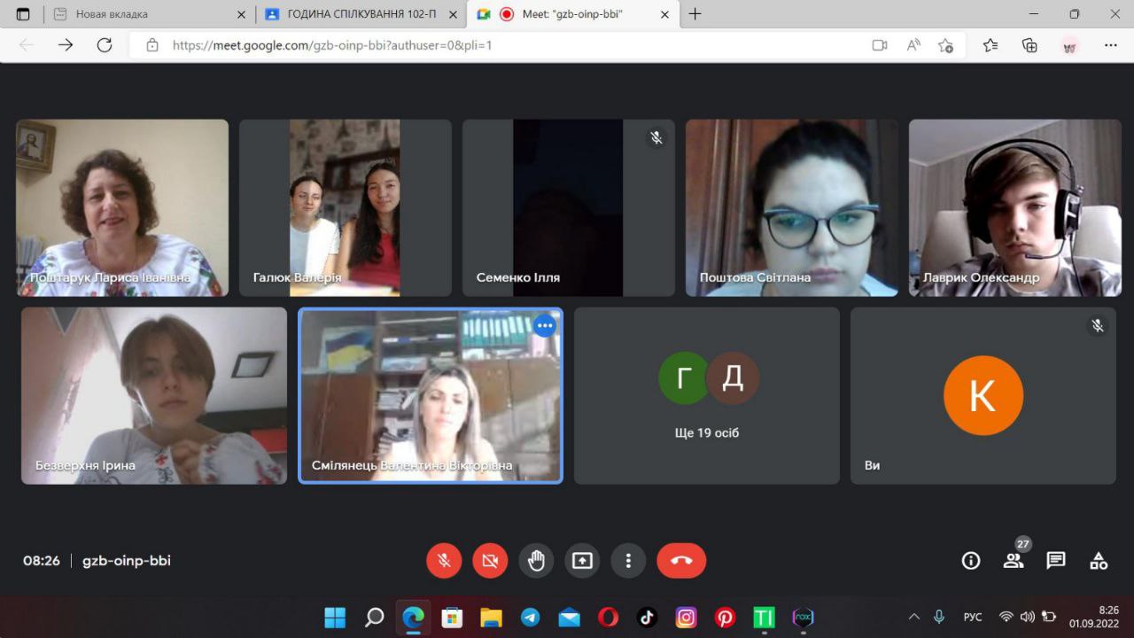Open meeting details info icon
This screenshot has height=638, width=1134.
coord(971,561)
